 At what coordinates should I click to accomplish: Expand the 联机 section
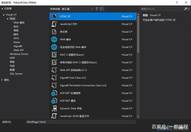(x=2, y=80)
